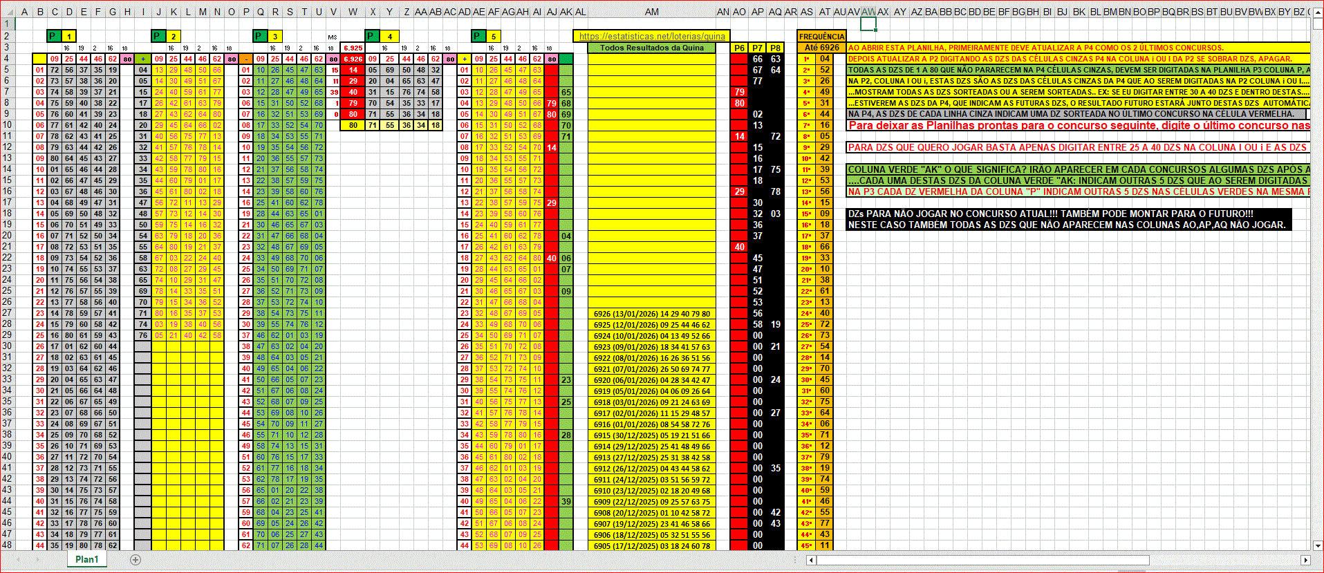This screenshot has width=1324, height=573.
Task: Add a new sheet with plus icon
Action: [x=136, y=560]
